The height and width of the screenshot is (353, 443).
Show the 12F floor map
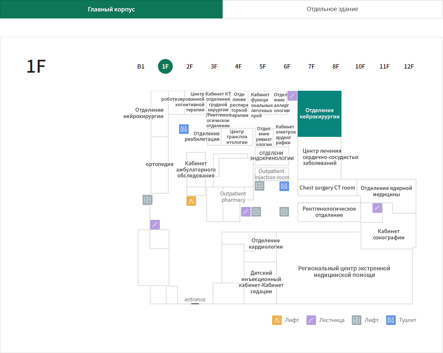point(409,67)
